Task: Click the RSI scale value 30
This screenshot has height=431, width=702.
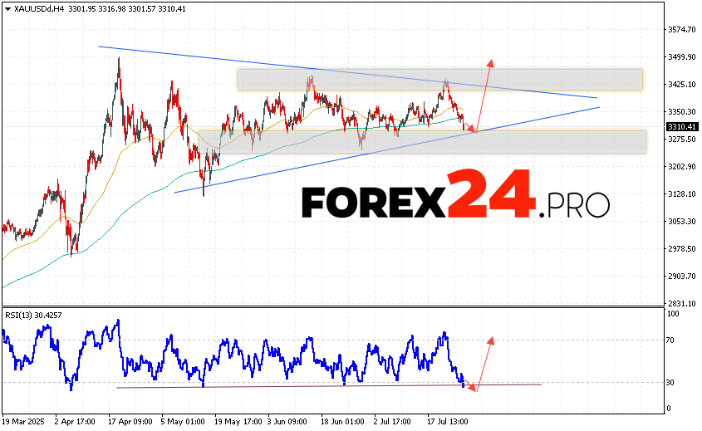Action: [x=670, y=382]
